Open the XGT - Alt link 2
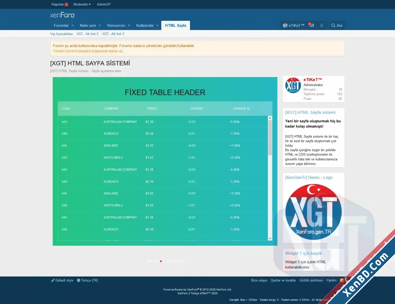The image size is (395, 304). (87, 34)
